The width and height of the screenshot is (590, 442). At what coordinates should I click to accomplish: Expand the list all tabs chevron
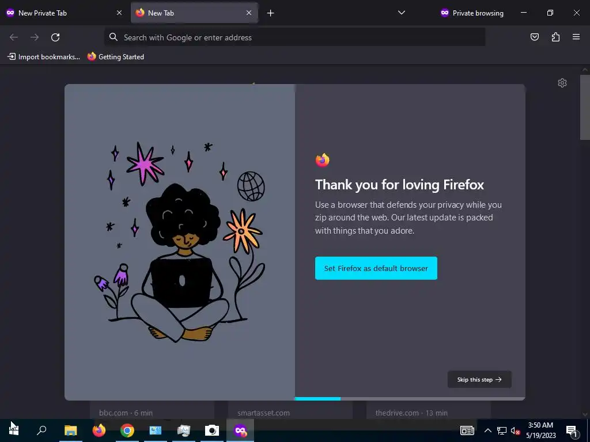[402, 13]
